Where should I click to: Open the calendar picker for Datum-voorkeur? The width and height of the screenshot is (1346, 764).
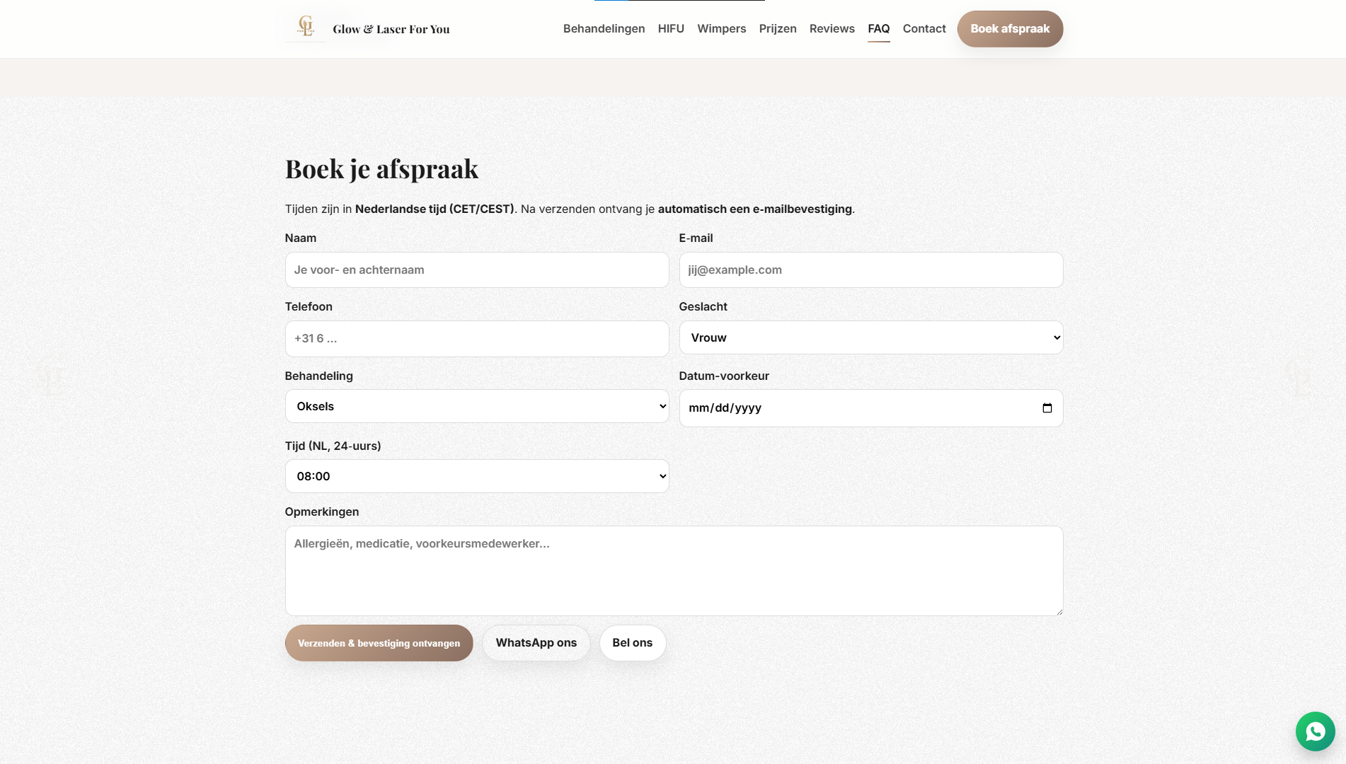[x=1048, y=407]
